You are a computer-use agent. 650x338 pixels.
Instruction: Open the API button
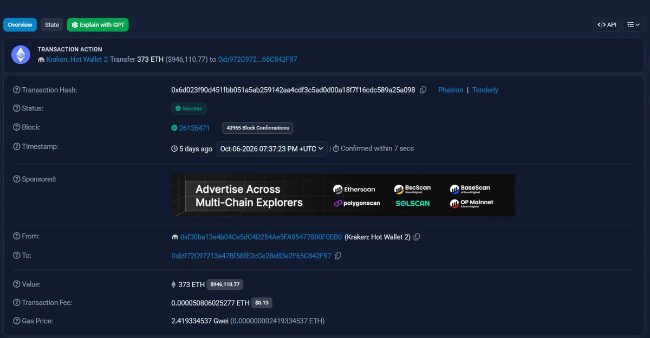(607, 24)
